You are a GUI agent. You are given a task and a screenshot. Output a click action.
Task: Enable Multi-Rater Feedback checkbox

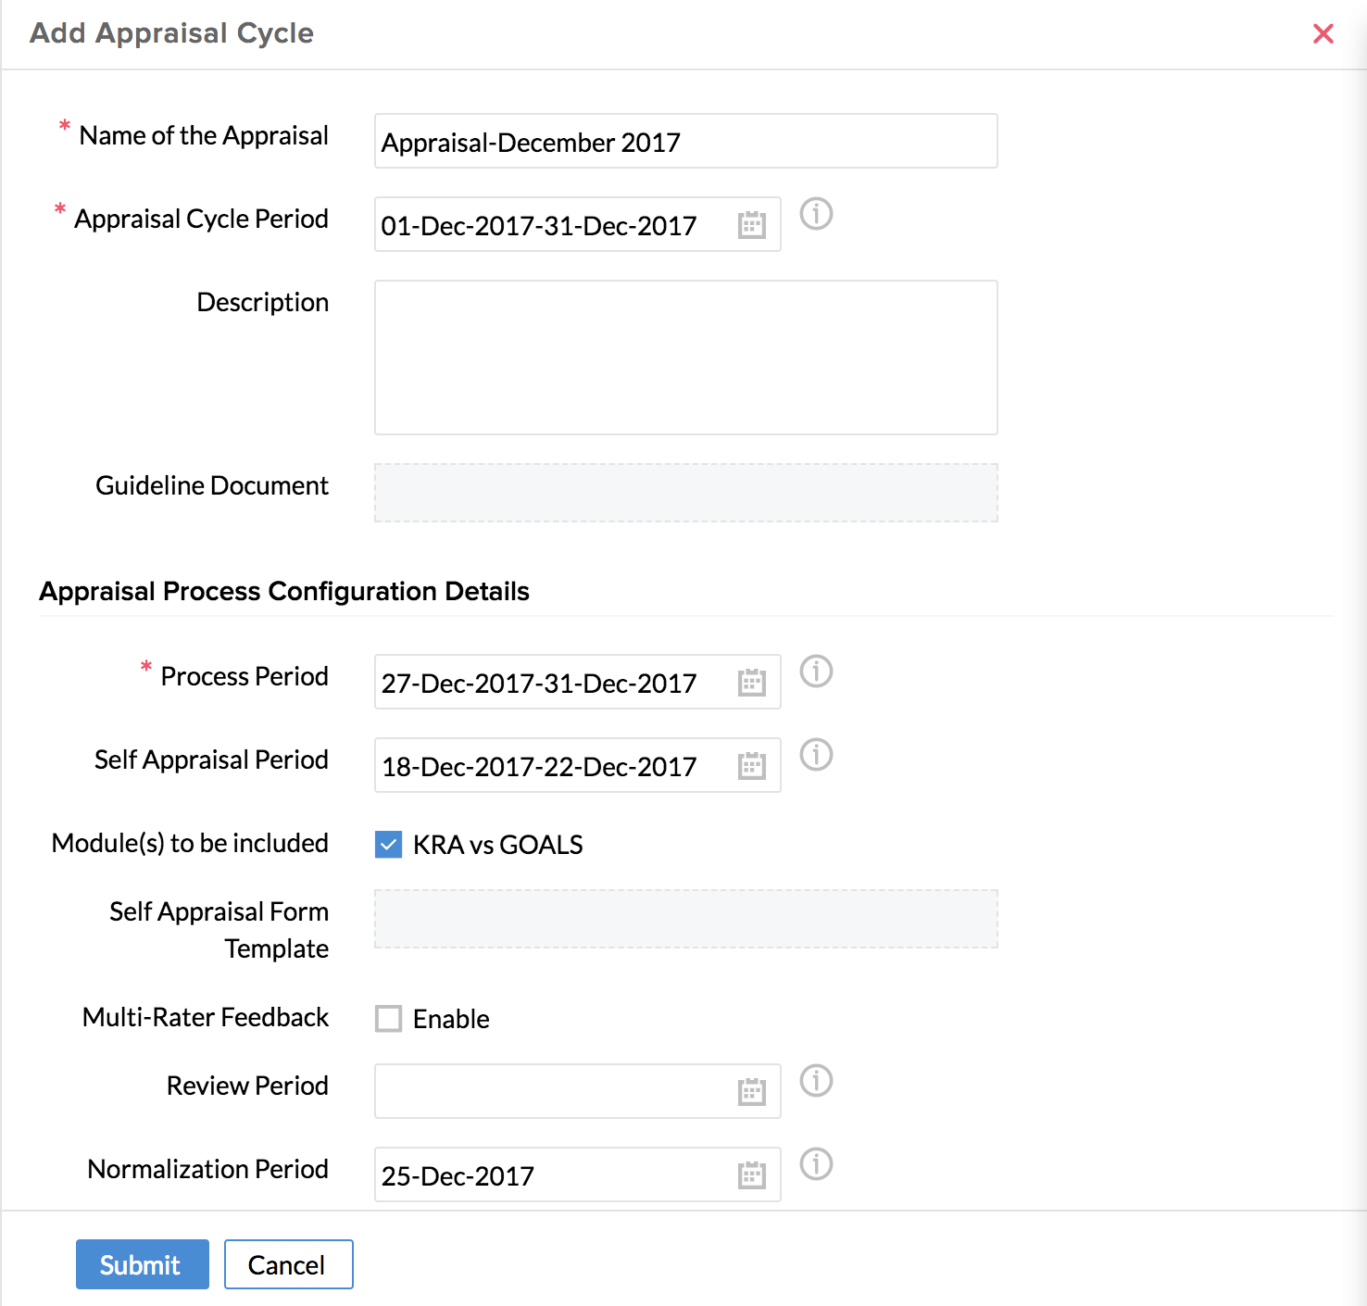point(388,1019)
